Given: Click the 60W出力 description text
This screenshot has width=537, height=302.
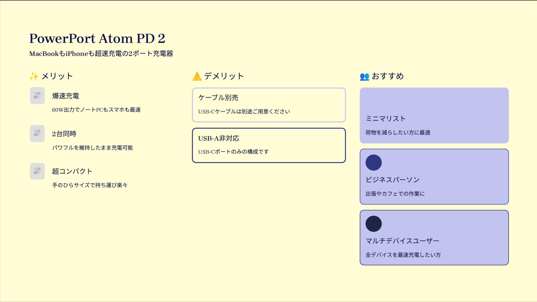Looking at the screenshot, I should (x=96, y=110).
